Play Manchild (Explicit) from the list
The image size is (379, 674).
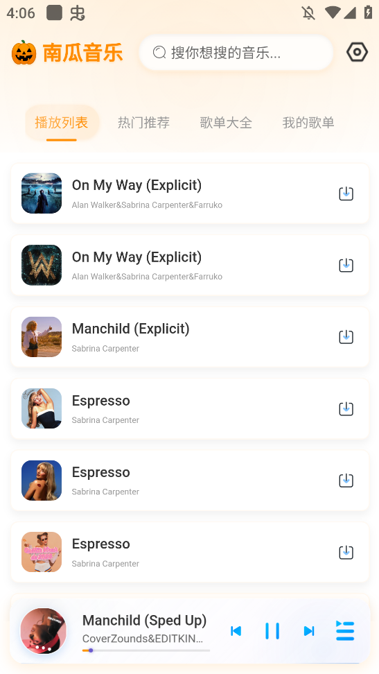[190, 337]
